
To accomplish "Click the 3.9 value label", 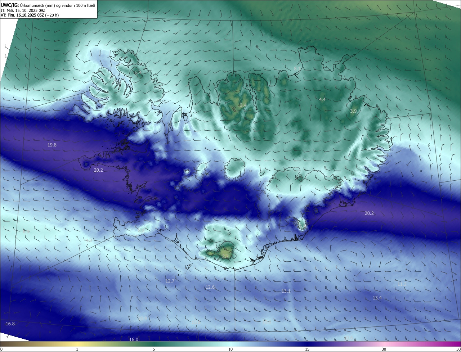I will point(353,111).
